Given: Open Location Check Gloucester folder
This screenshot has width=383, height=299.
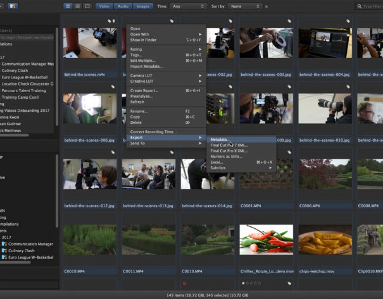Looking at the screenshot, I should pyautogui.click(x=27, y=84).
